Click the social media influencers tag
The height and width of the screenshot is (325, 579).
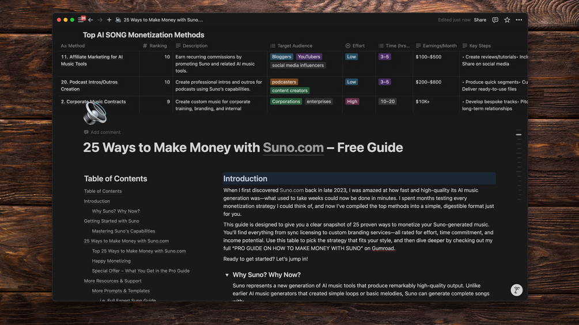coord(298,65)
